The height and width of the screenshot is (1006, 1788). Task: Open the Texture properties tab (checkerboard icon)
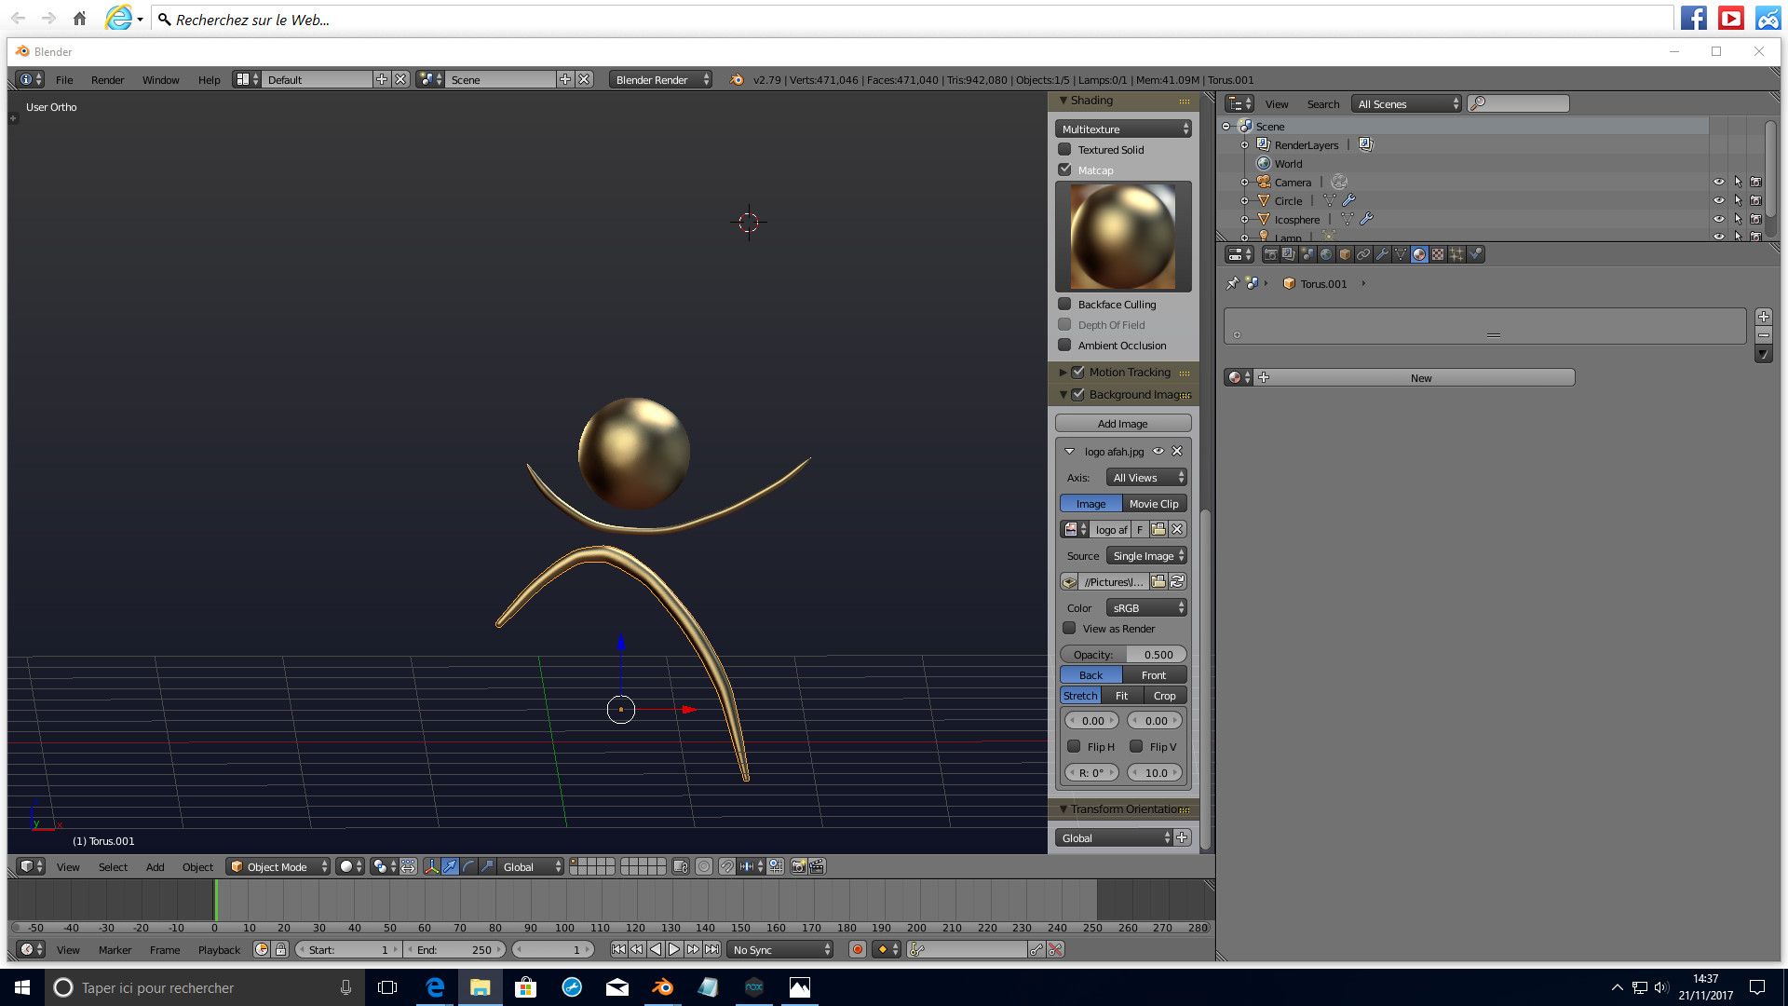1438,254
